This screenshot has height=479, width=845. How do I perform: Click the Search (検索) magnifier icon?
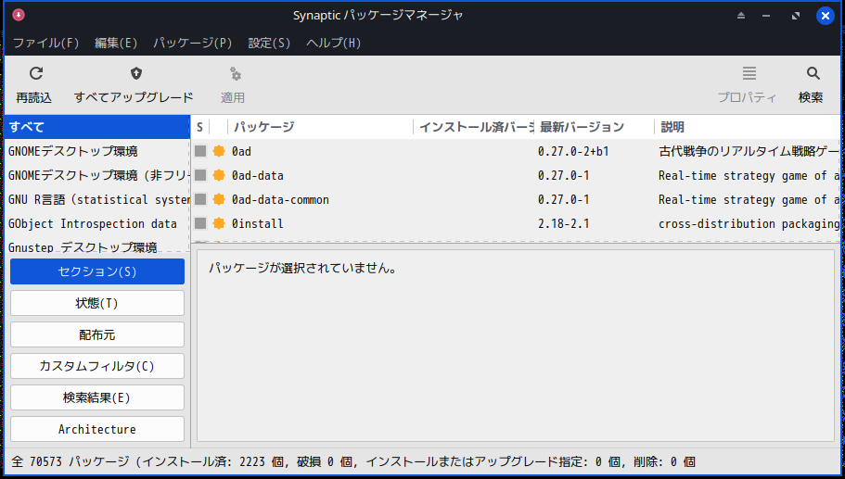813,74
